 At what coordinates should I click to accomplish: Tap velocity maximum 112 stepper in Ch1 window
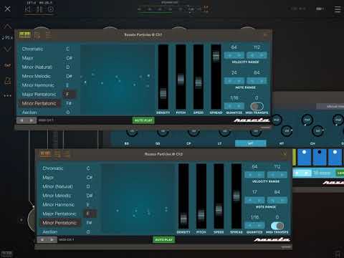point(257,55)
